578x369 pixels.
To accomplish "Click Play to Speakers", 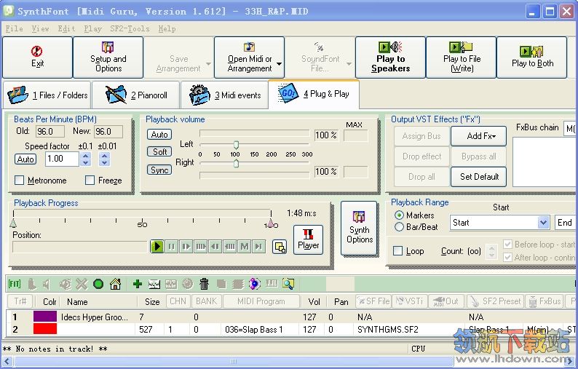I will click(390, 57).
